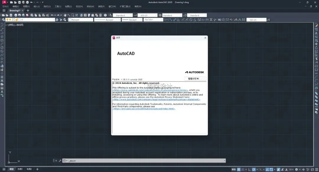Switch to the Drawing1* file tab
The height and width of the screenshot is (172, 319).
click(x=15, y=11)
